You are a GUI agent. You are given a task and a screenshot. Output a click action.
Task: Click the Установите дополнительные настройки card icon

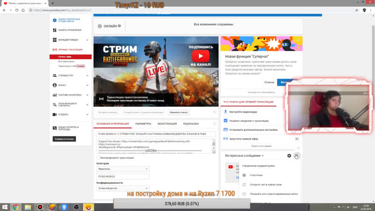(x=225, y=130)
